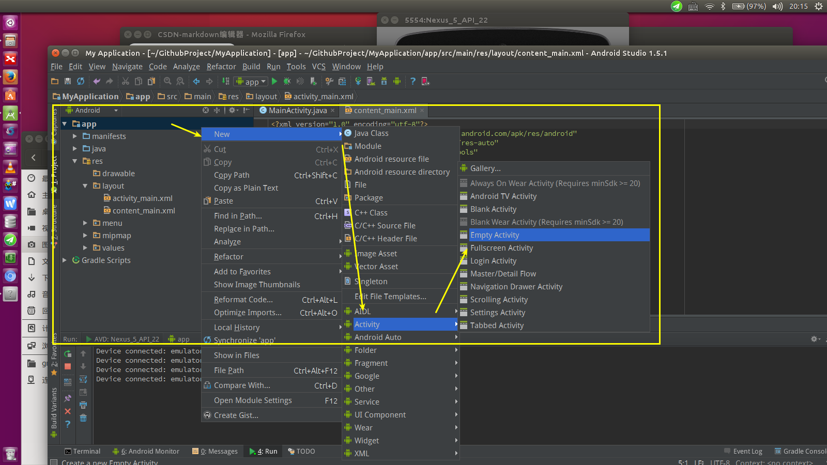The height and width of the screenshot is (465, 827).
Task: Click the Clear All trash icon in Run panel
Action: [83, 418]
